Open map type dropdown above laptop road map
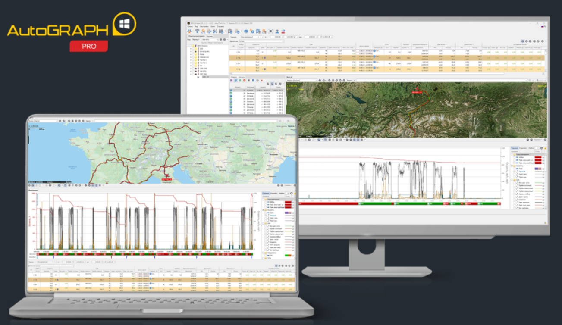 pos(43,121)
